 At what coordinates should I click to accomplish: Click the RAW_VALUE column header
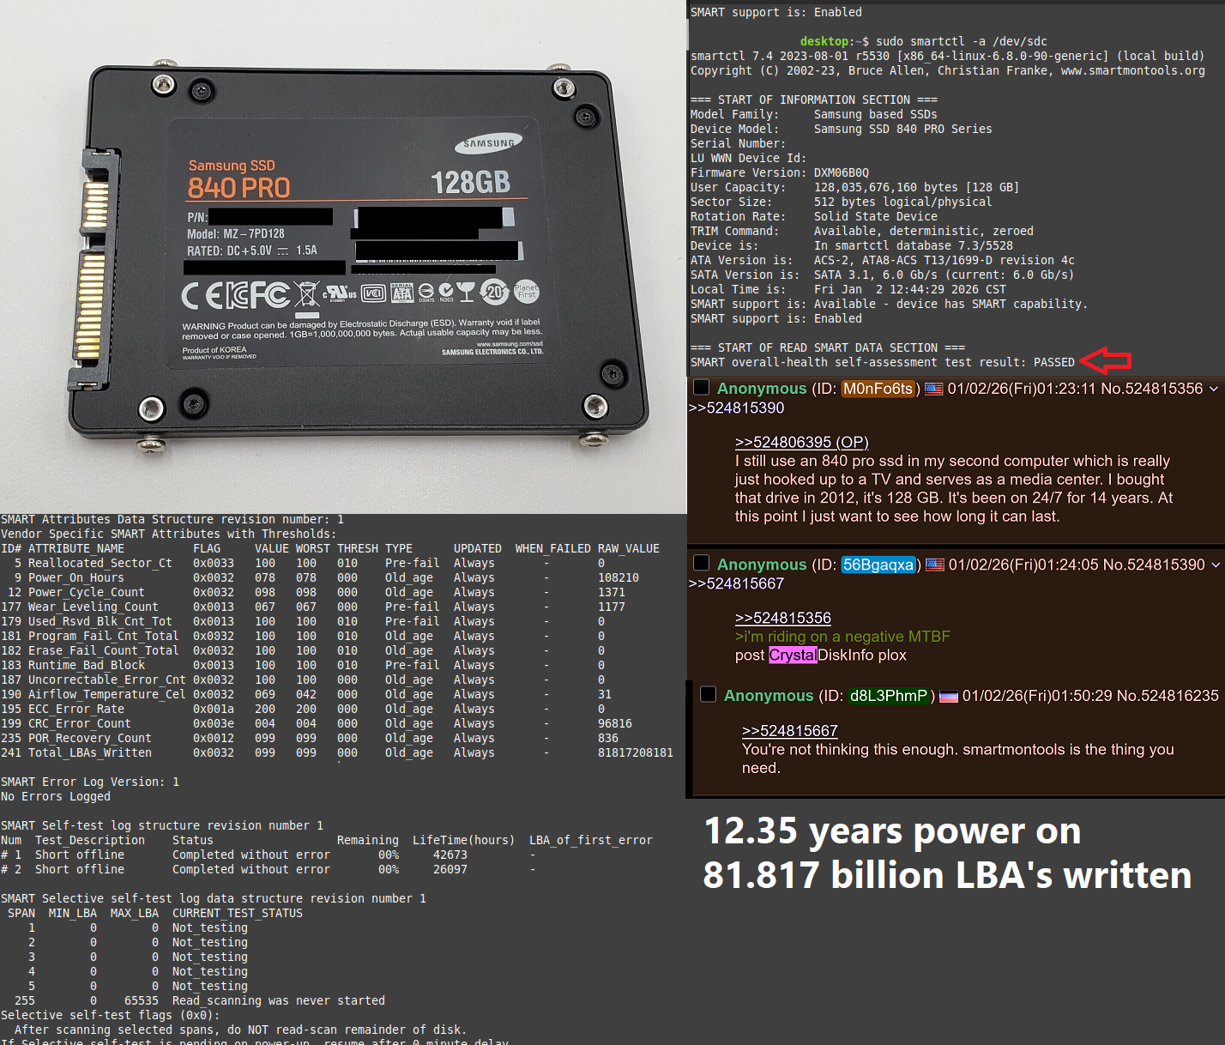[629, 548]
